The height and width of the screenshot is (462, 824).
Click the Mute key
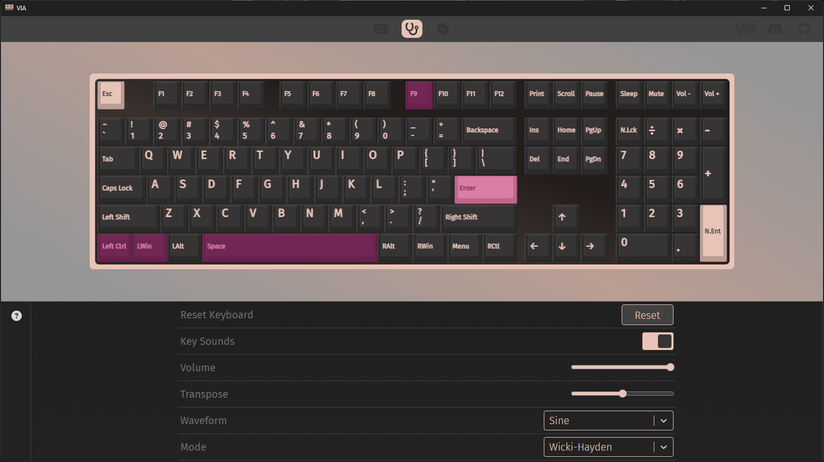click(x=656, y=94)
